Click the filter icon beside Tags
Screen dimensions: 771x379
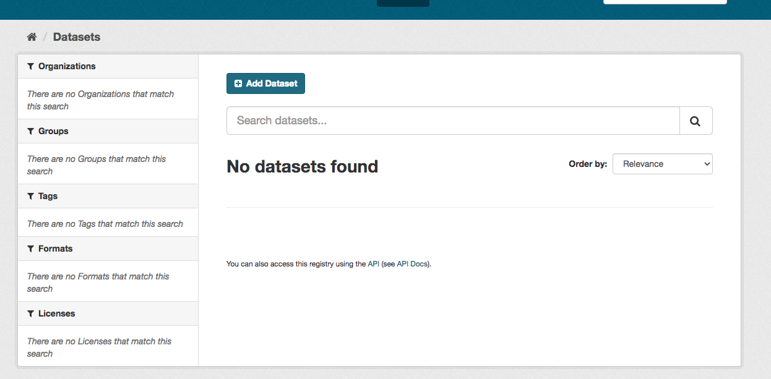point(30,196)
